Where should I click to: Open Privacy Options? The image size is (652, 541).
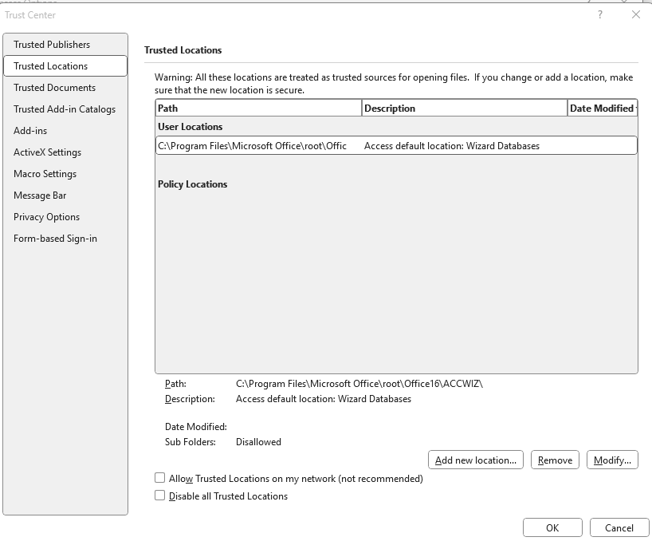click(x=65, y=217)
